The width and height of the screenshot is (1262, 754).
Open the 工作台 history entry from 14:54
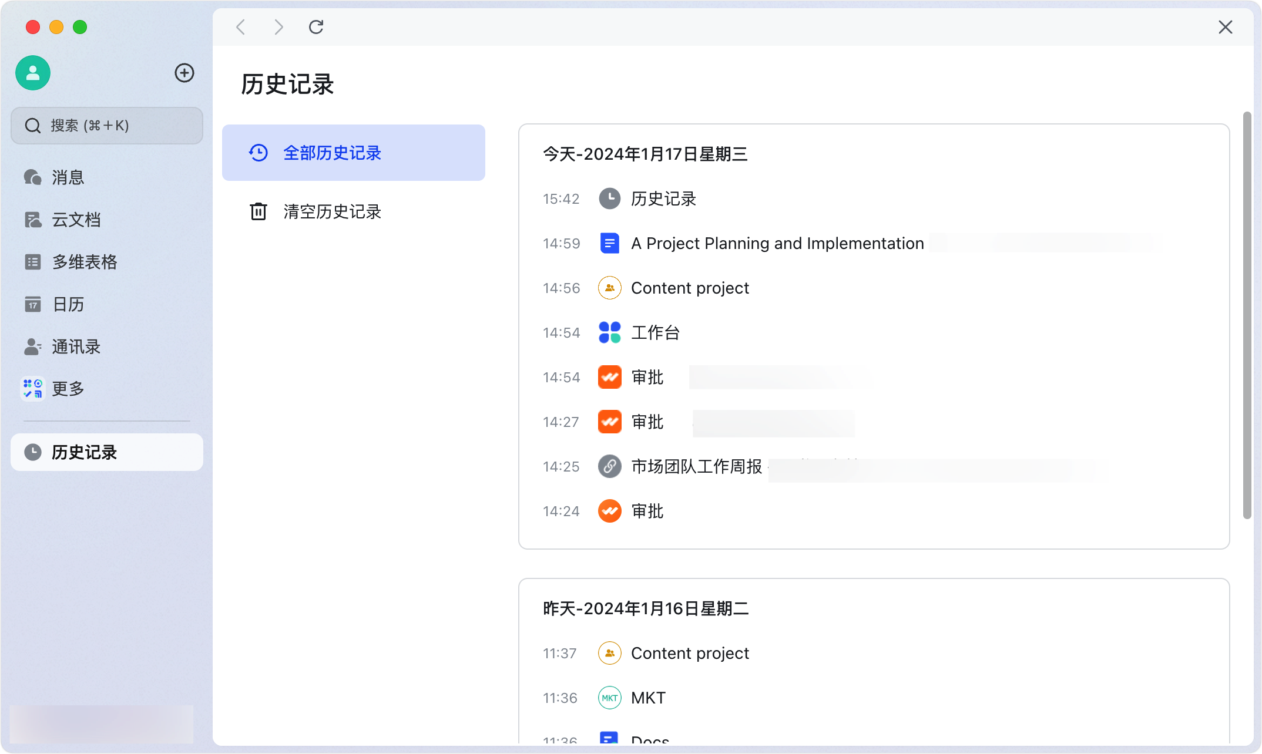655,332
